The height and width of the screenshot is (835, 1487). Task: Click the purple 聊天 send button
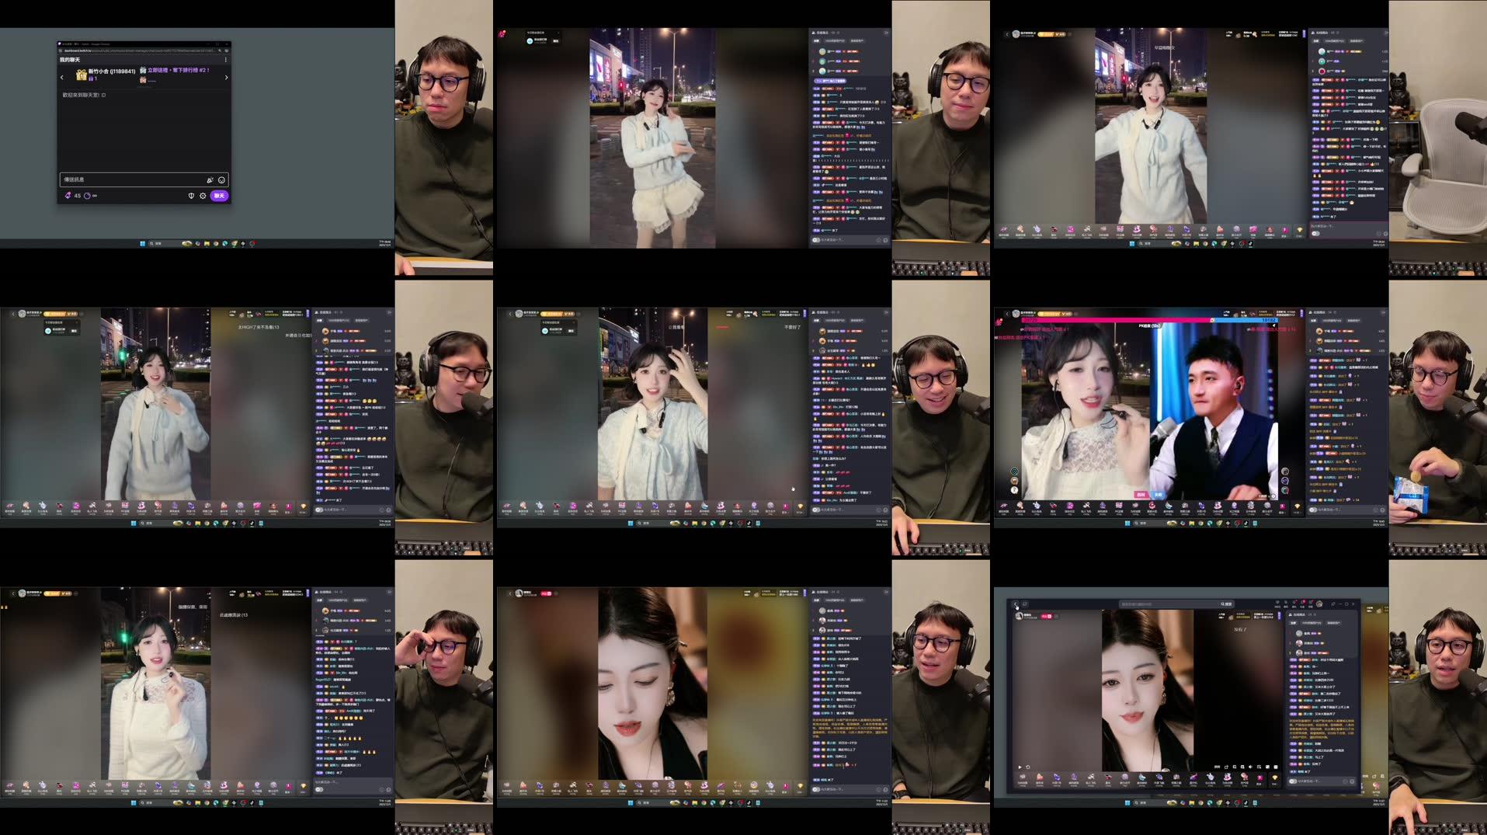point(221,196)
